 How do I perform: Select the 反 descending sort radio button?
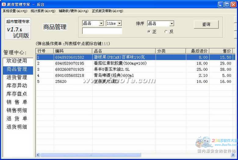[x=166, y=32]
